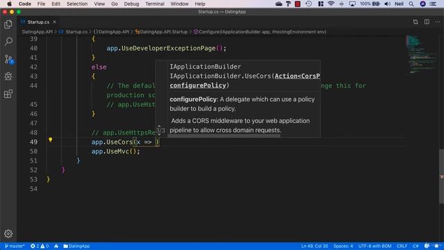
Task: Split the editor to the right
Action: click(427, 22)
